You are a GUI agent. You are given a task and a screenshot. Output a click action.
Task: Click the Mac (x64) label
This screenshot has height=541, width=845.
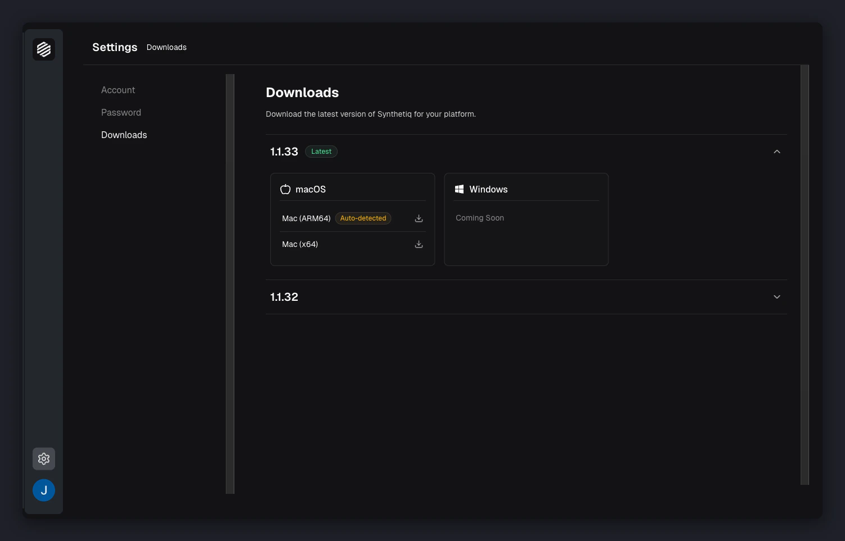click(300, 244)
